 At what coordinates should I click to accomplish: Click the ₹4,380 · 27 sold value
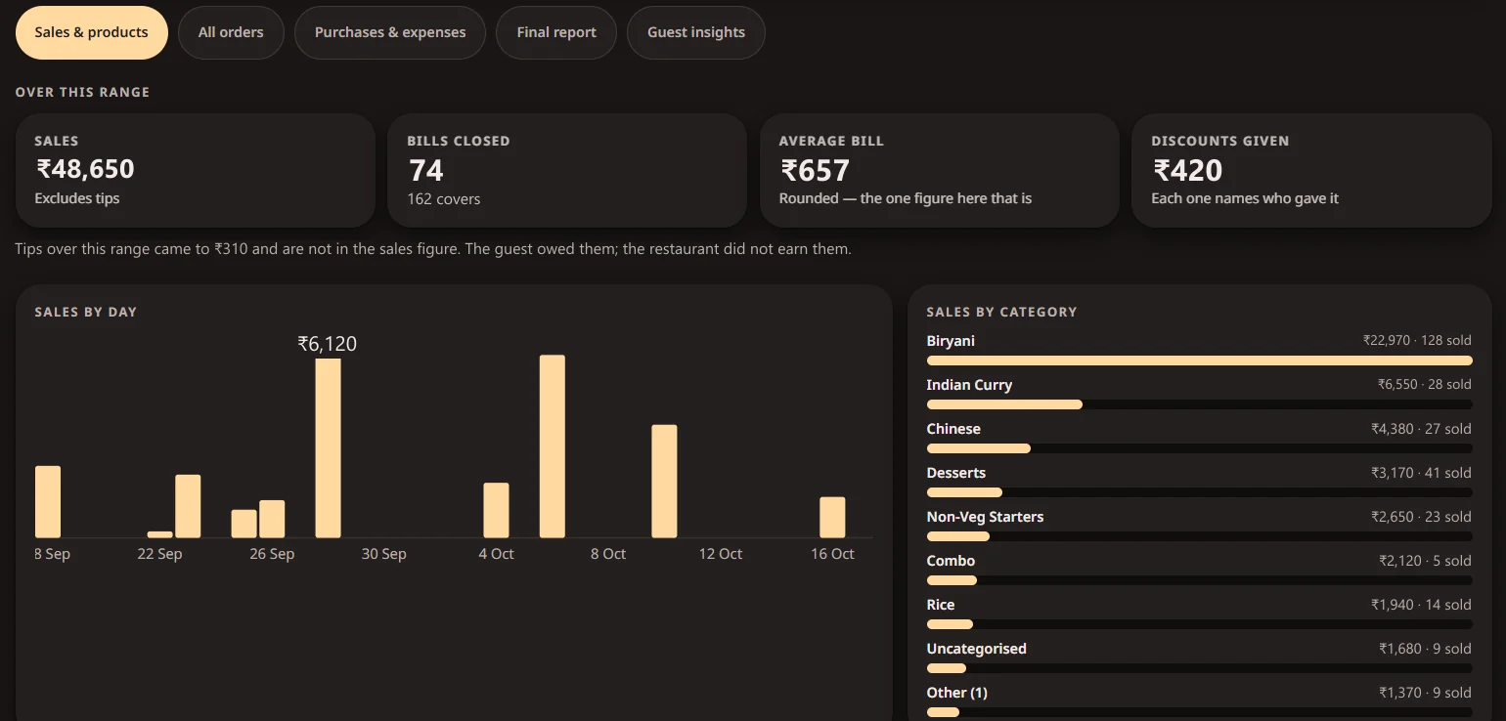pyautogui.click(x=1421, y=429)
